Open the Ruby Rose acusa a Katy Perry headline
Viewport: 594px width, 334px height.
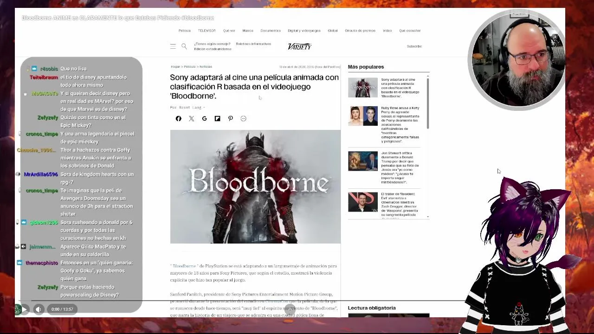(400, 124)
